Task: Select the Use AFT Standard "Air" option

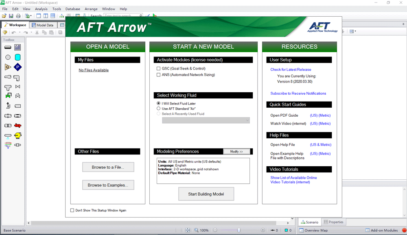Action: tap(159, 109)
